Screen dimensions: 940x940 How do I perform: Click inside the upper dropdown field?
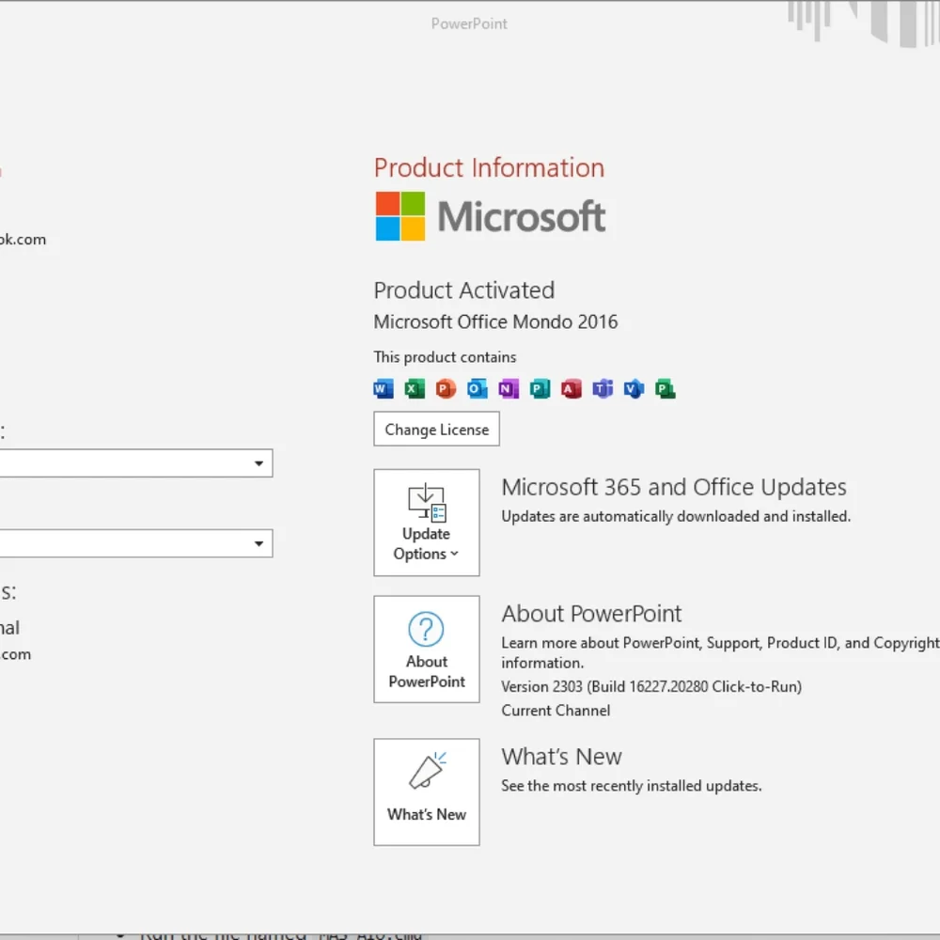coord(135,462)
